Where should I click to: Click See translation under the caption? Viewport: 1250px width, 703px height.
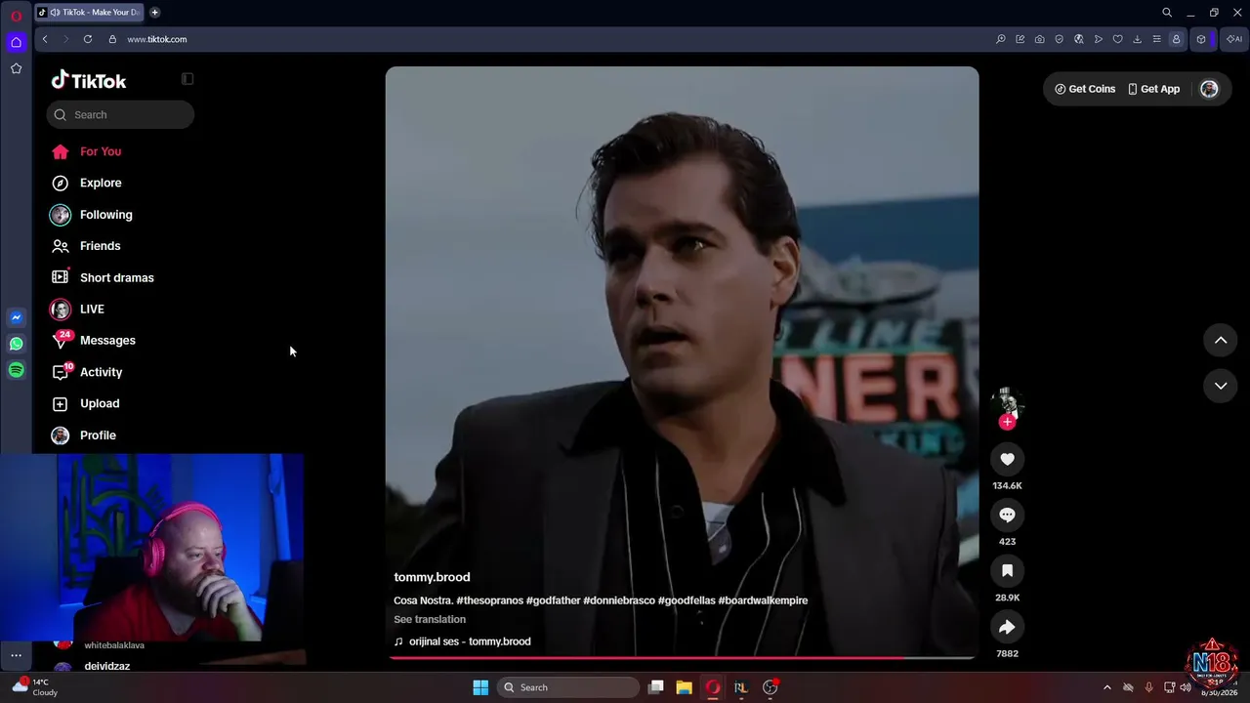click(x=430, y=619)
